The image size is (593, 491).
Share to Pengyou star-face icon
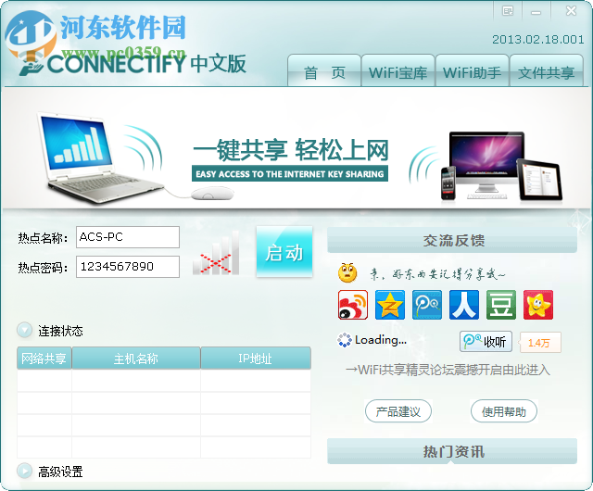(538, 305)
